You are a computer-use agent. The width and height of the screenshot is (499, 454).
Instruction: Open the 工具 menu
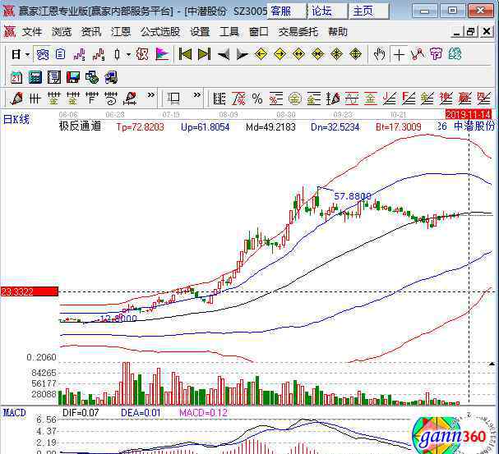[229, 32]
